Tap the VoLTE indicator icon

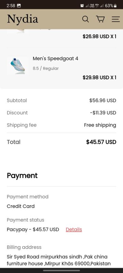point(92,6)
